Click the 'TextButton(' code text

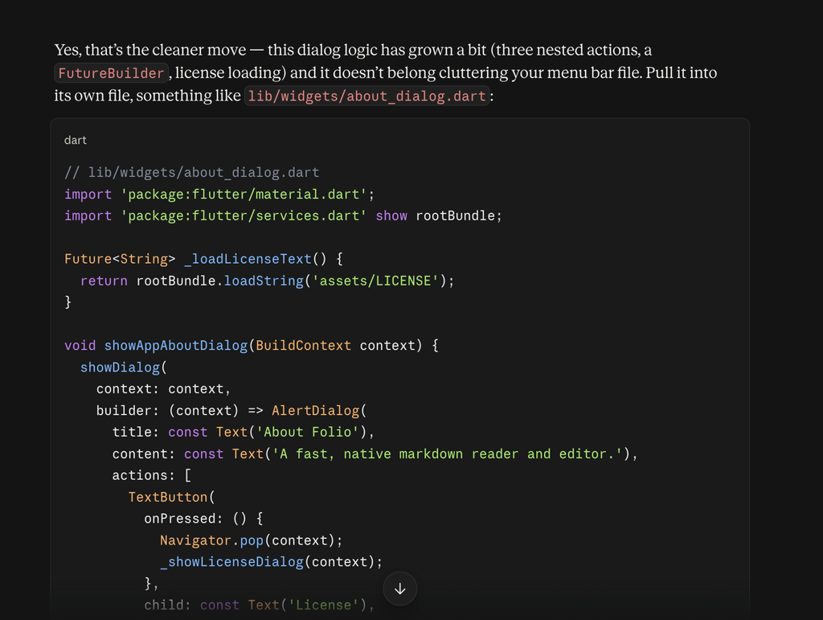coord(172,497)
